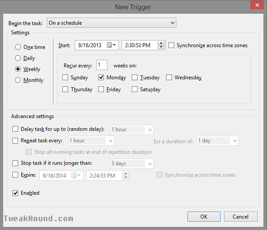Click the Stop all running tasks checkbox
Screen dimensions: 267x230
point(29,152)
